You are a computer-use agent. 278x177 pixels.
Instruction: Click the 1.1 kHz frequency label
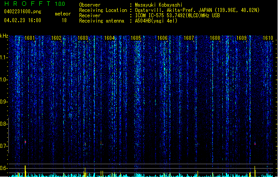pos(4,58)
